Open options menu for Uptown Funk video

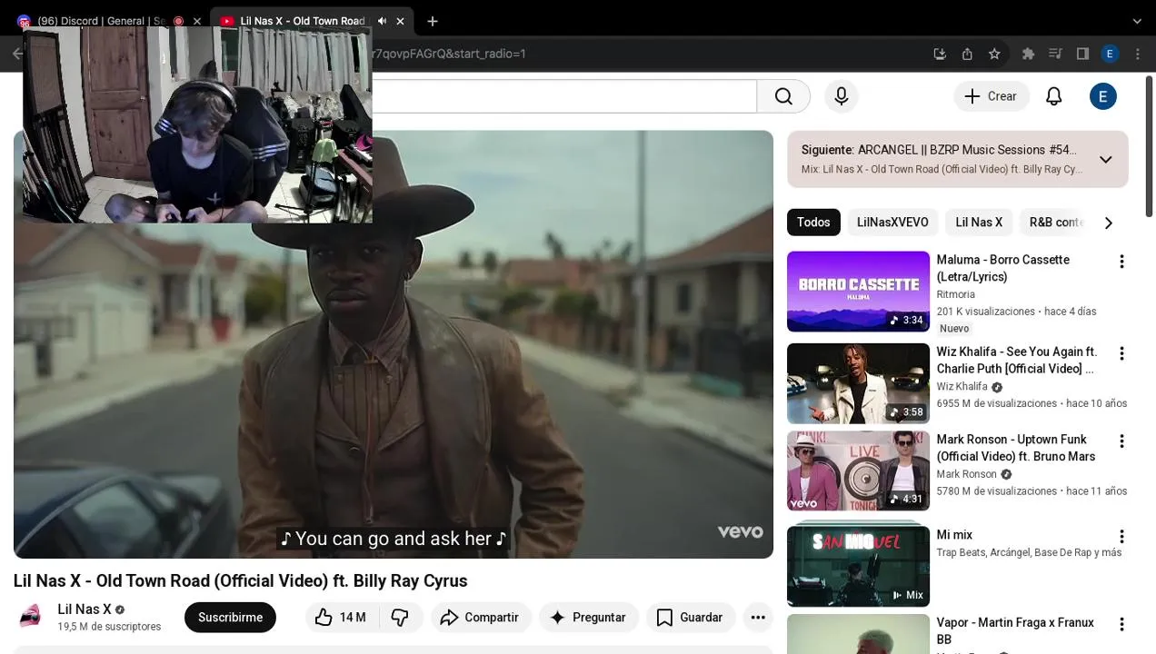(x=1121, y=441)
